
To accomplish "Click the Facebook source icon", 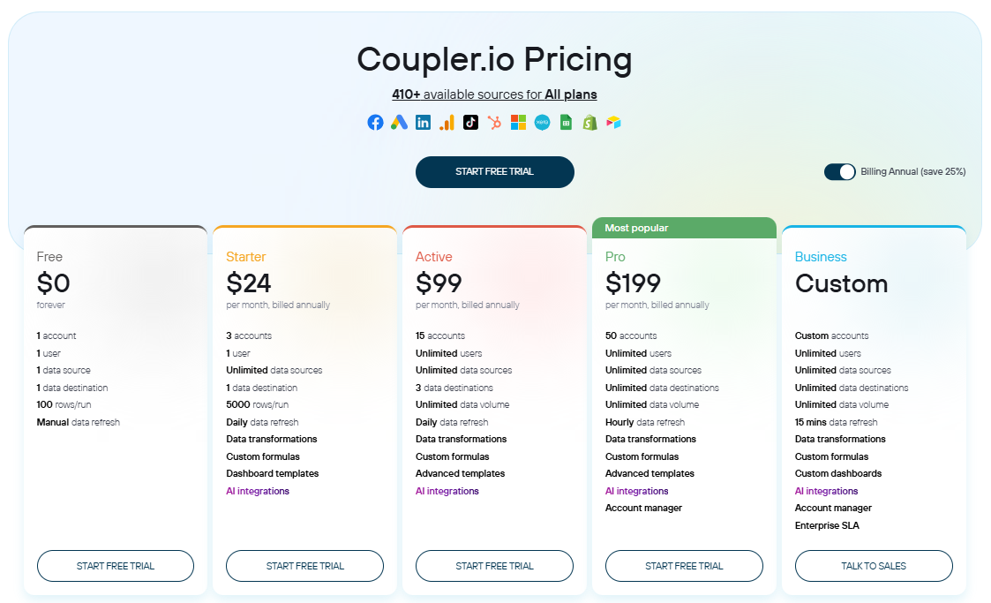I will pyautogui.click(x=375, y=123).
